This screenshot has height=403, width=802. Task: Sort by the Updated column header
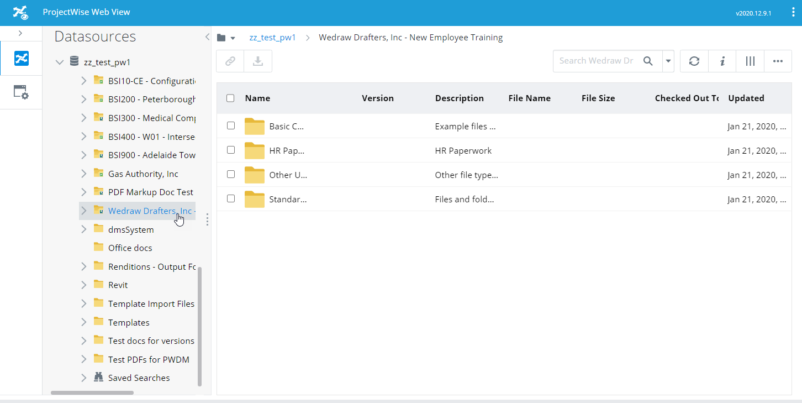pyautogui.click(x=746, y=98)
